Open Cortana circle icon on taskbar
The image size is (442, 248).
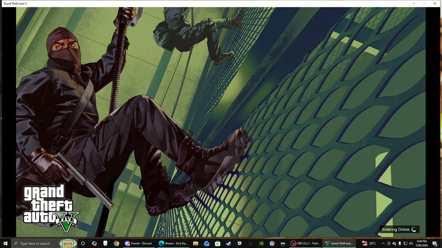tap(83, 243)
